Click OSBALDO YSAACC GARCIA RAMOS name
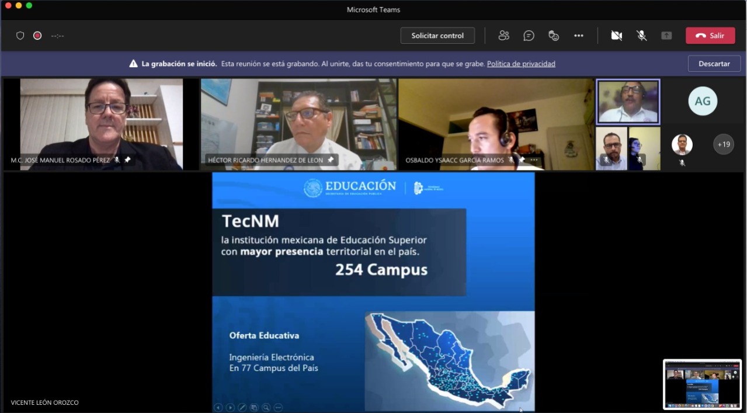The width and height of the screenshot is (747, 413). pyautogui.click(x=455, y=160)
